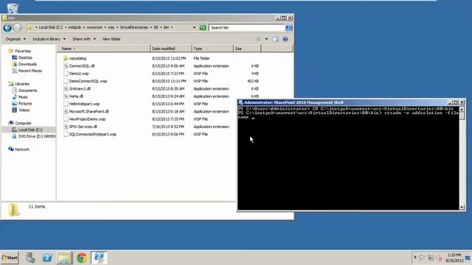
Task: Select the Demo2.wsp file icon
Action: tap(66, 74)
